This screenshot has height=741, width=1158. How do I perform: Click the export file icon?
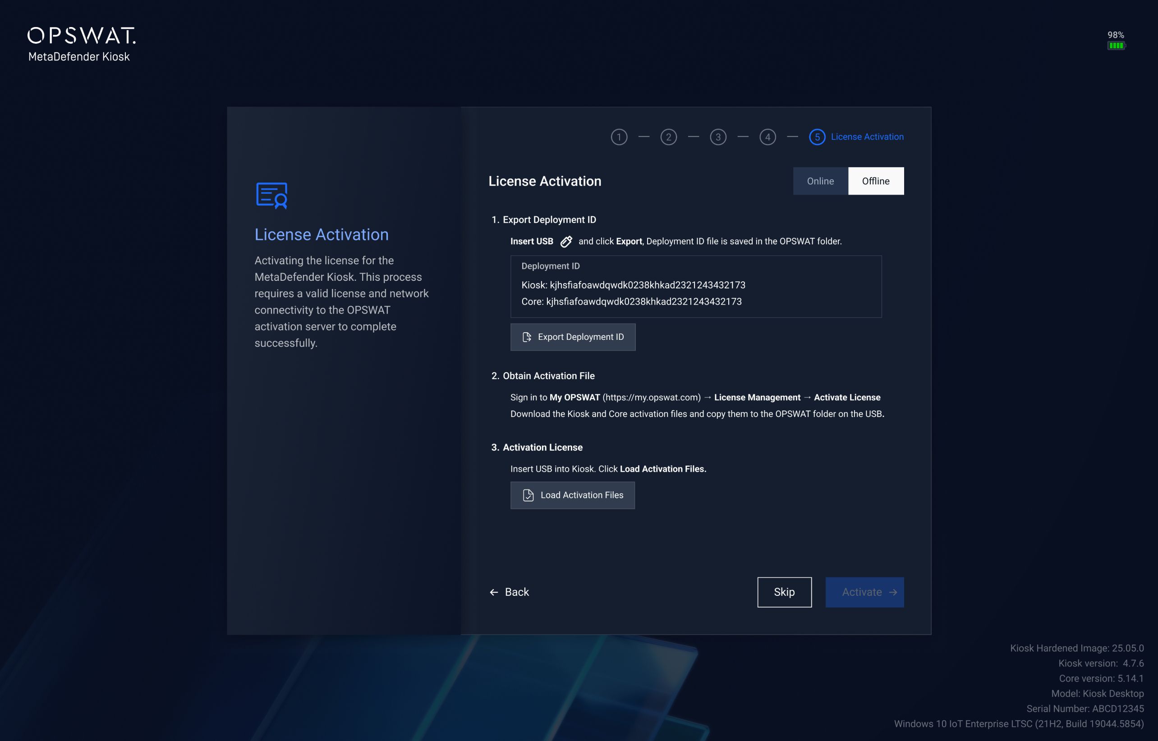tap(527, 337)
